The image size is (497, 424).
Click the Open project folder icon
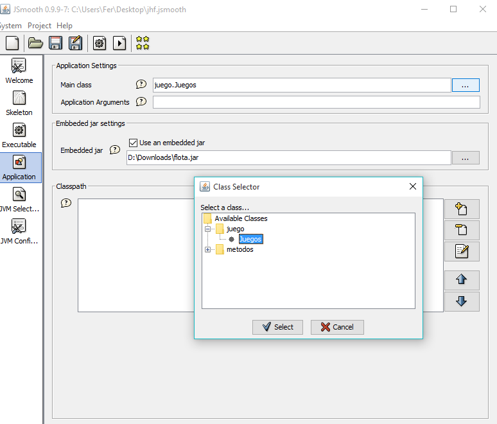tap(35, 43)
